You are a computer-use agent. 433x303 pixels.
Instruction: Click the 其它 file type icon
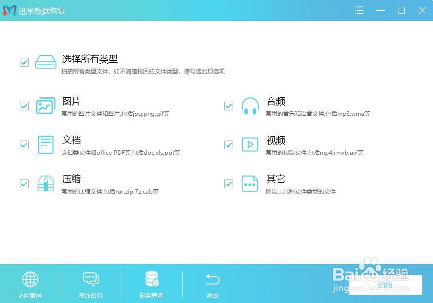pos(250,183)
